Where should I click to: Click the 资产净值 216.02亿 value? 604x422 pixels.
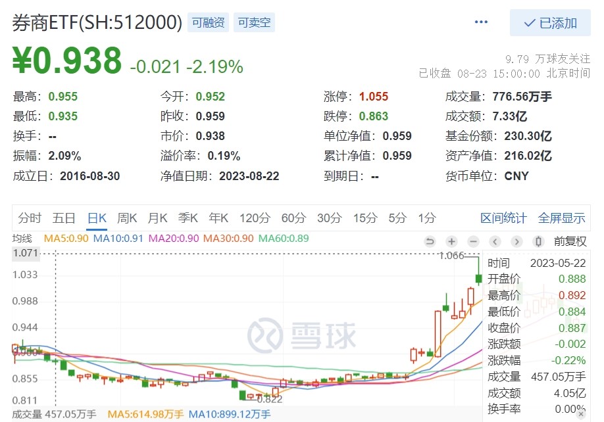528,156
